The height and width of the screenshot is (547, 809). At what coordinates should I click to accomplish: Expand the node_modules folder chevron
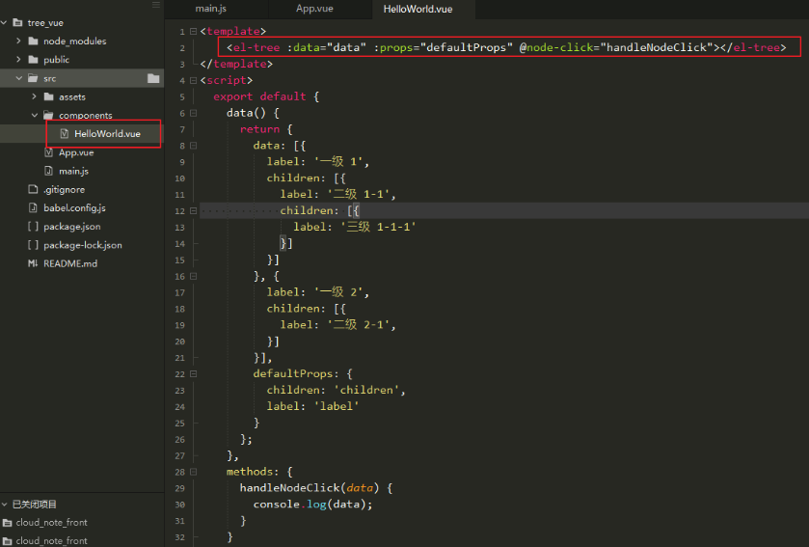click(18, 41)
